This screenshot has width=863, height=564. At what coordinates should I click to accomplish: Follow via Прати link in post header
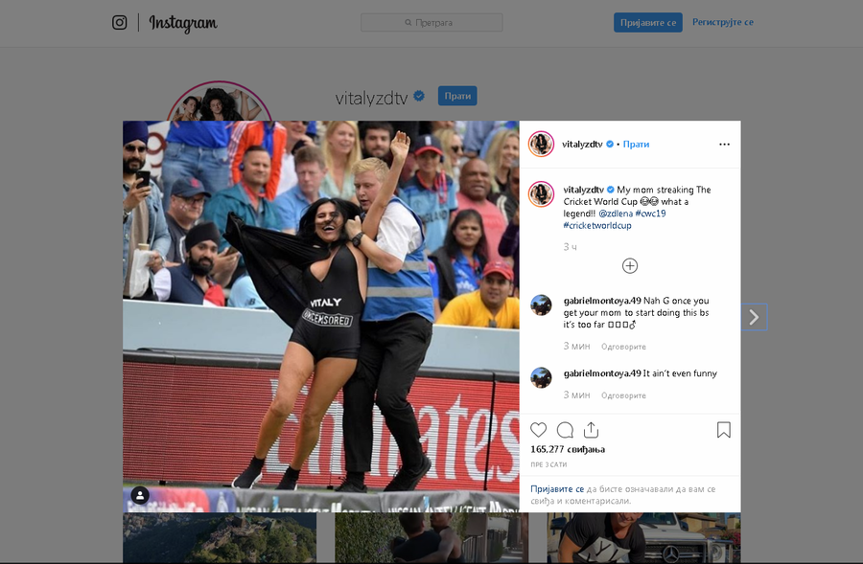(636, 144)
